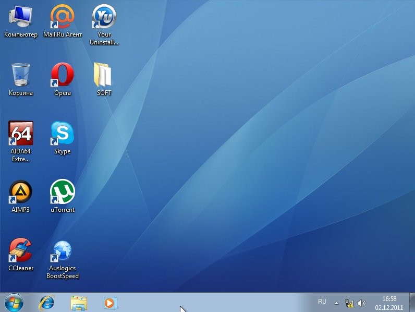Screen dimensions: 415x312
Task: Select the Компьютер desktop icon
Action: (x=21, y=22)
